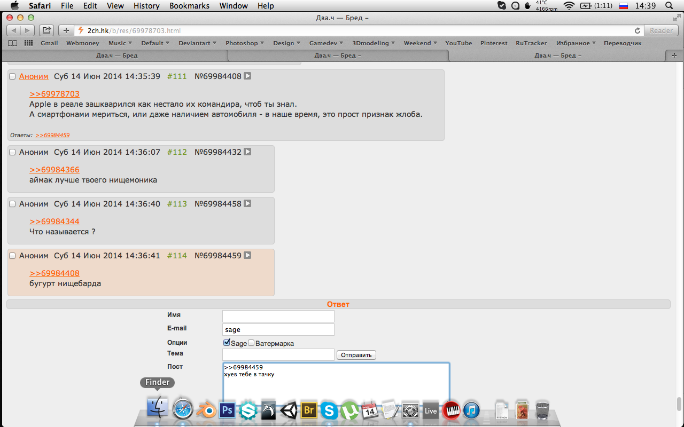Launch iTunes from the Dock
Image resolution: width=684 pixels, height=427 pixels.
point(471,410)
